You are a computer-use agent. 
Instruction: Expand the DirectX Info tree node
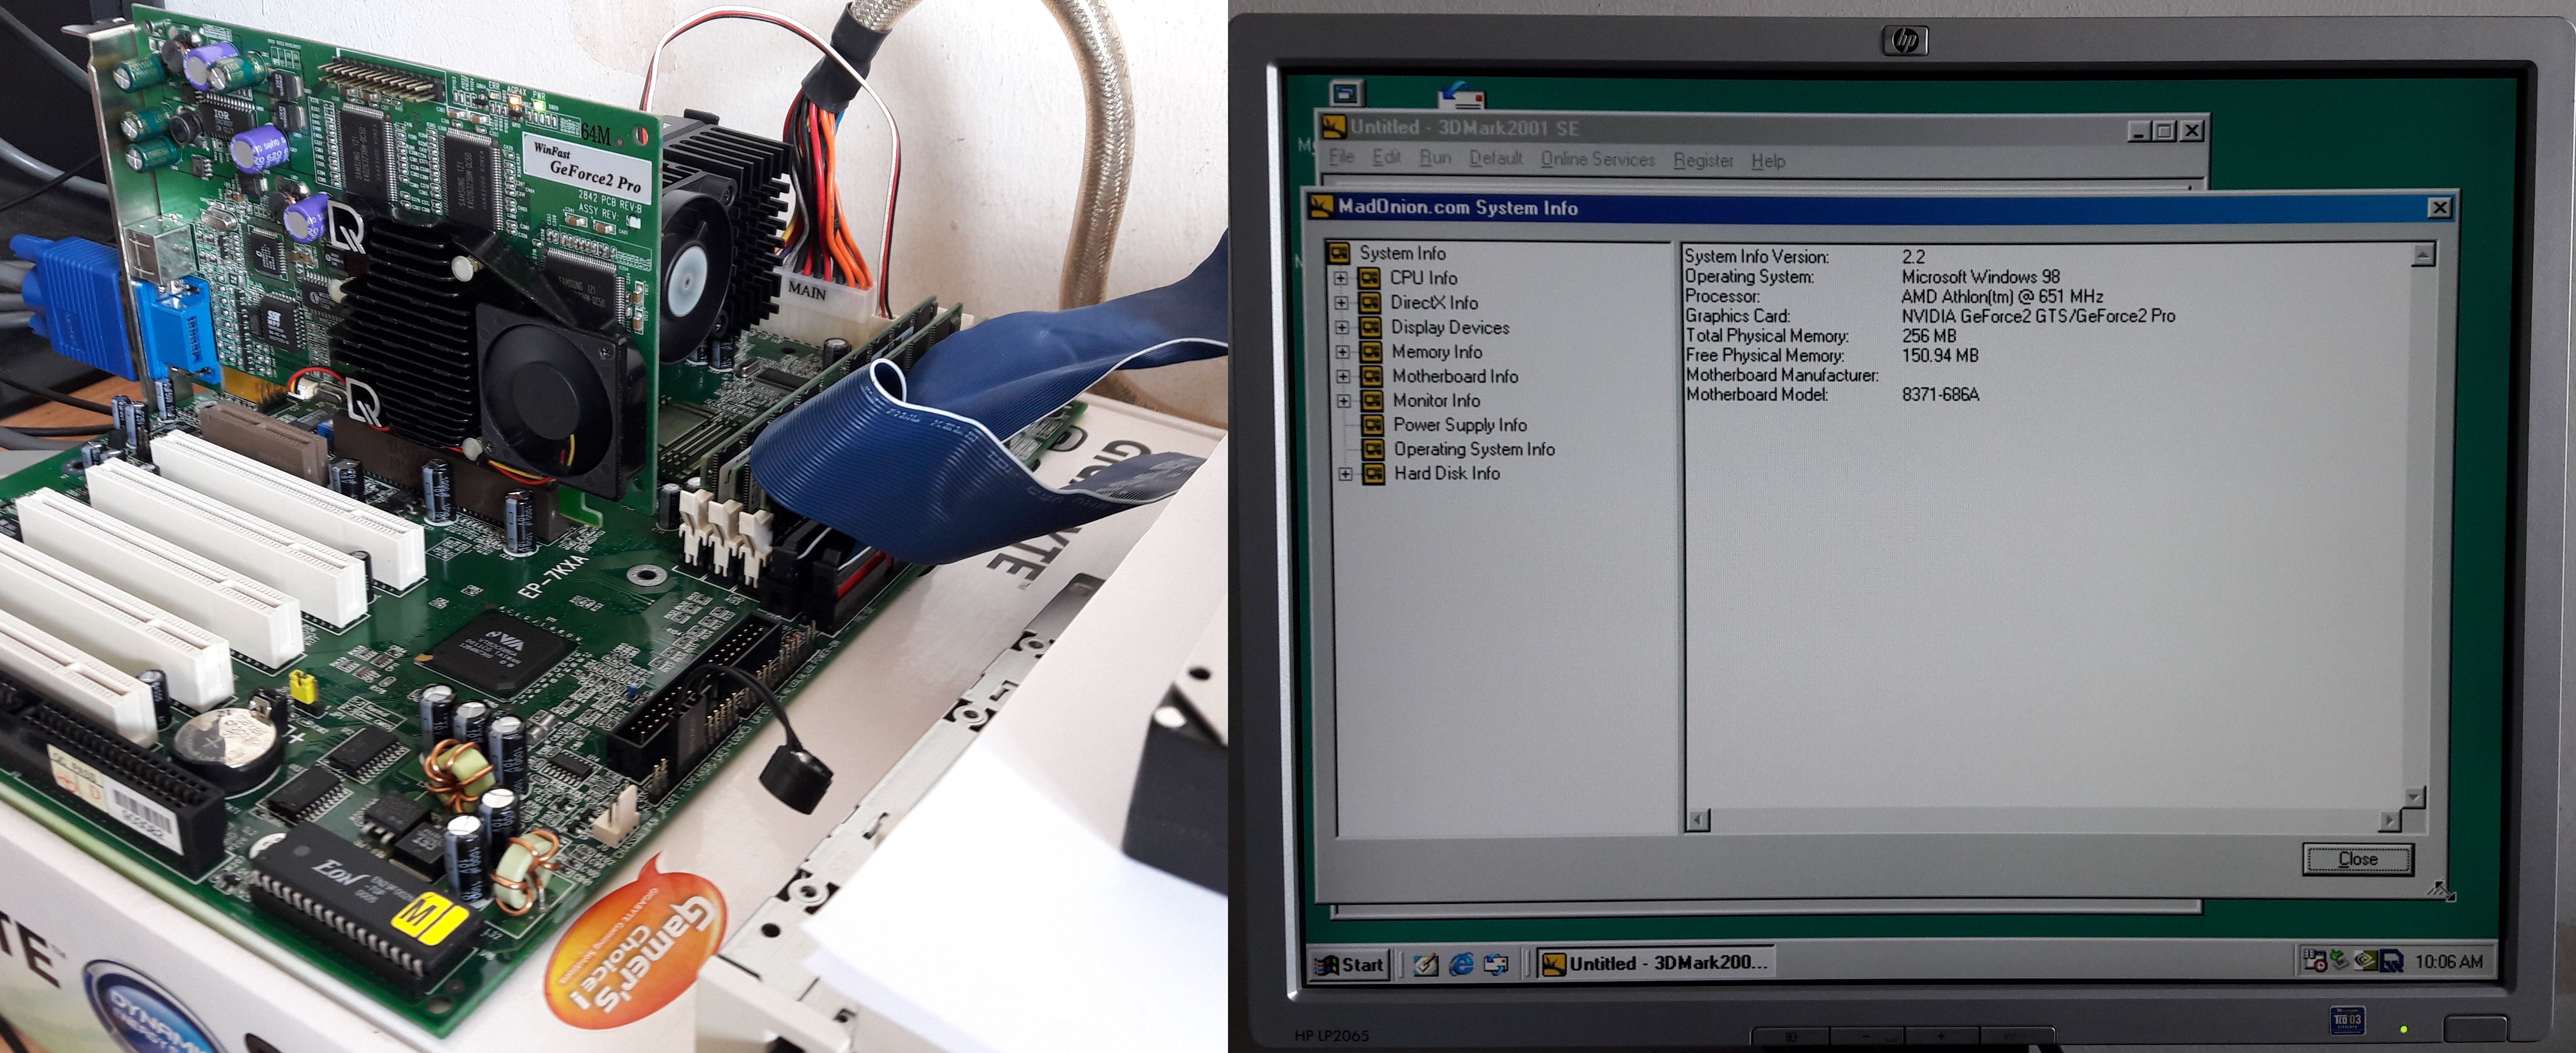(x=1342, y=303)
